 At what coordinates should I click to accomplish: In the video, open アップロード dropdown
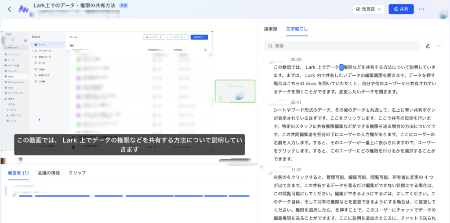(178, 37)
